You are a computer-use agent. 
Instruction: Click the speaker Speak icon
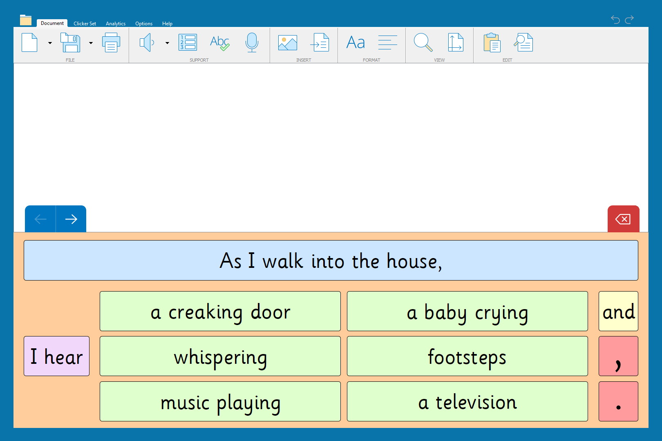tap(147, 42)
